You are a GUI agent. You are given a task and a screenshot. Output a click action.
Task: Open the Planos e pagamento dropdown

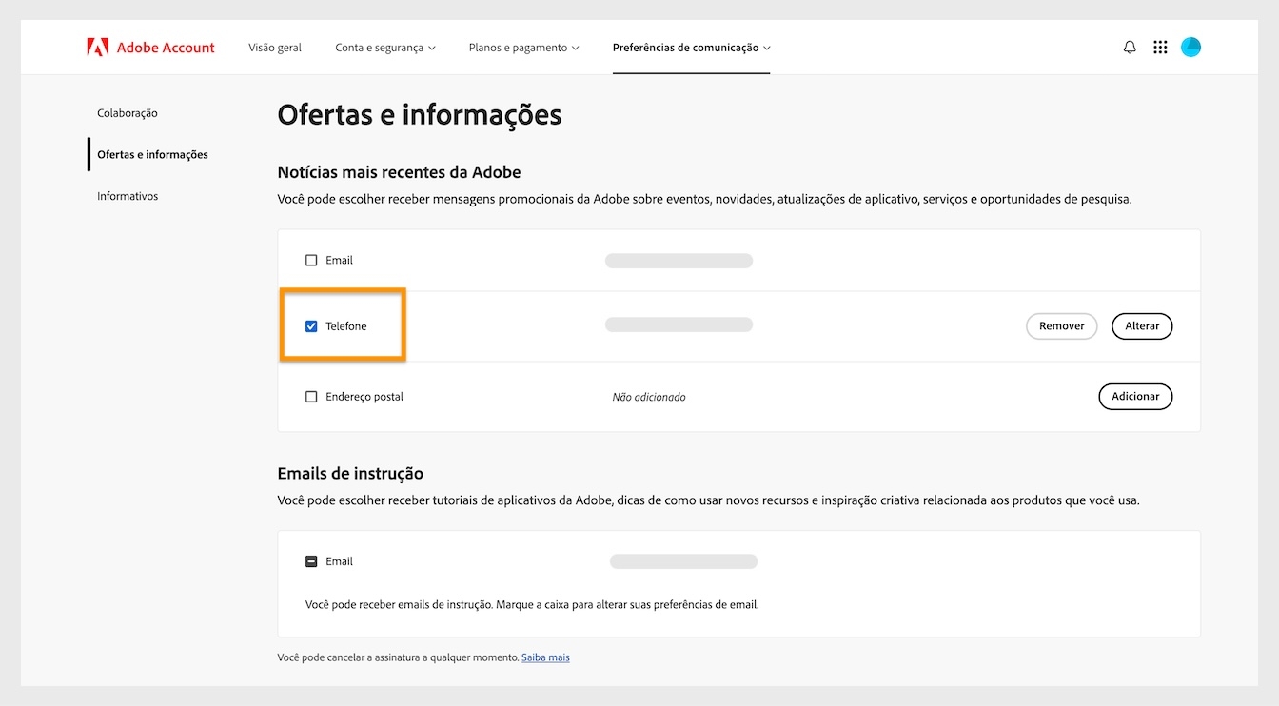(x=522, y=46)
